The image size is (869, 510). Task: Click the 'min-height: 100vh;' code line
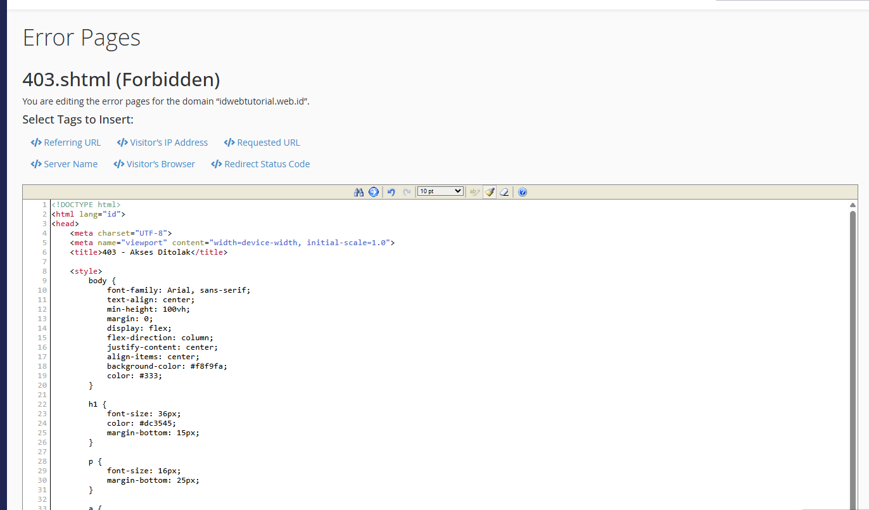pyautogui.click(x=149, y=309)
